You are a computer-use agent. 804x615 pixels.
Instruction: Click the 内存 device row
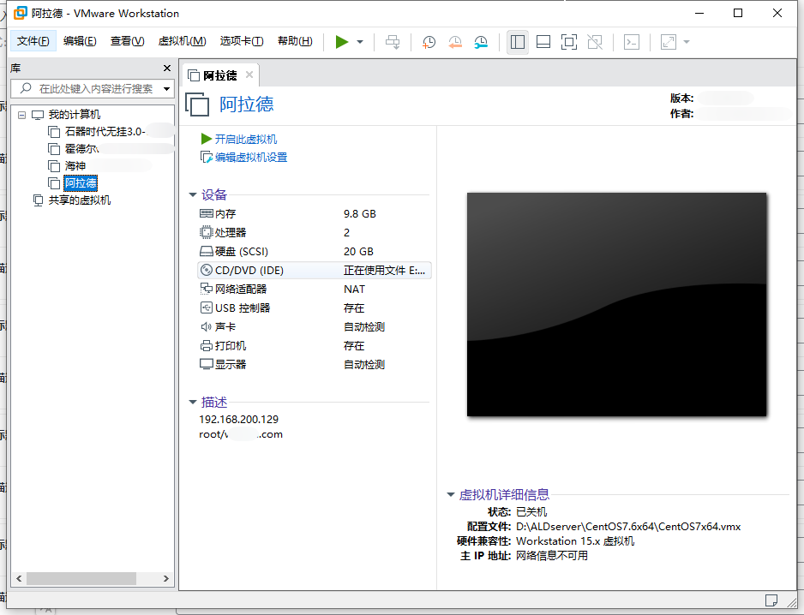point(314,214)
